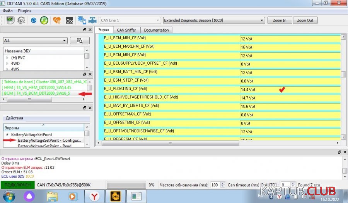Open the media player taskbar icon

[73, 196]
